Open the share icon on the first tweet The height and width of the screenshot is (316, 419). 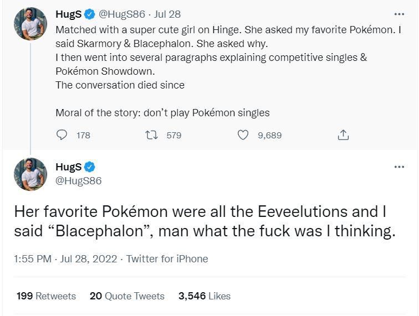click(x=343, y=135)
